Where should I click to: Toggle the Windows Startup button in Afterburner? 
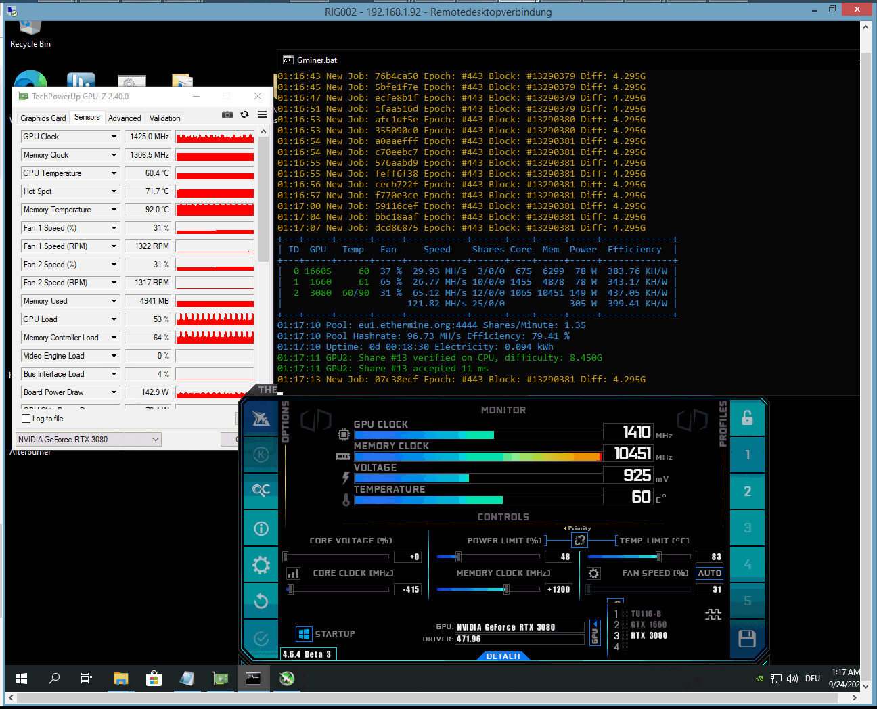pos(304,634)
